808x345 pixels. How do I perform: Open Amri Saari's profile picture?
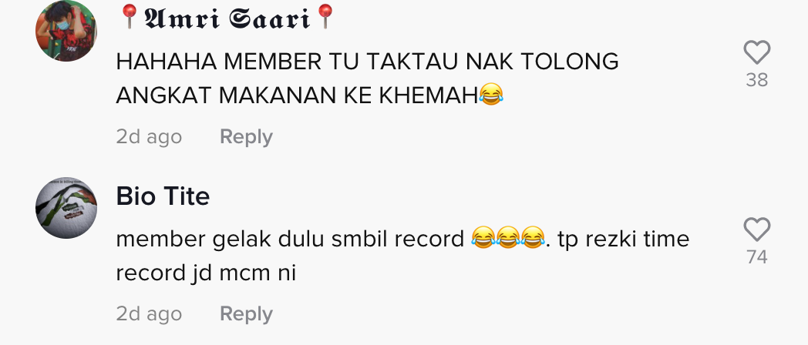[66, 31]
